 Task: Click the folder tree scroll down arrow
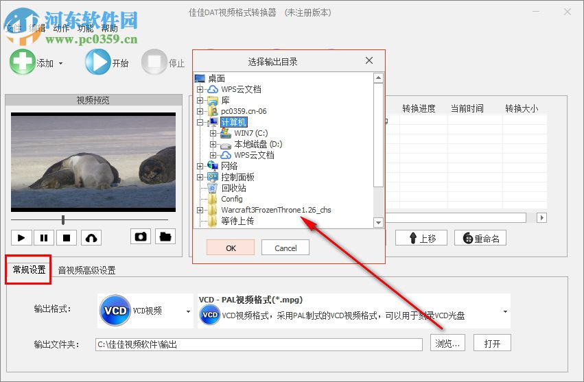[378, 223]
